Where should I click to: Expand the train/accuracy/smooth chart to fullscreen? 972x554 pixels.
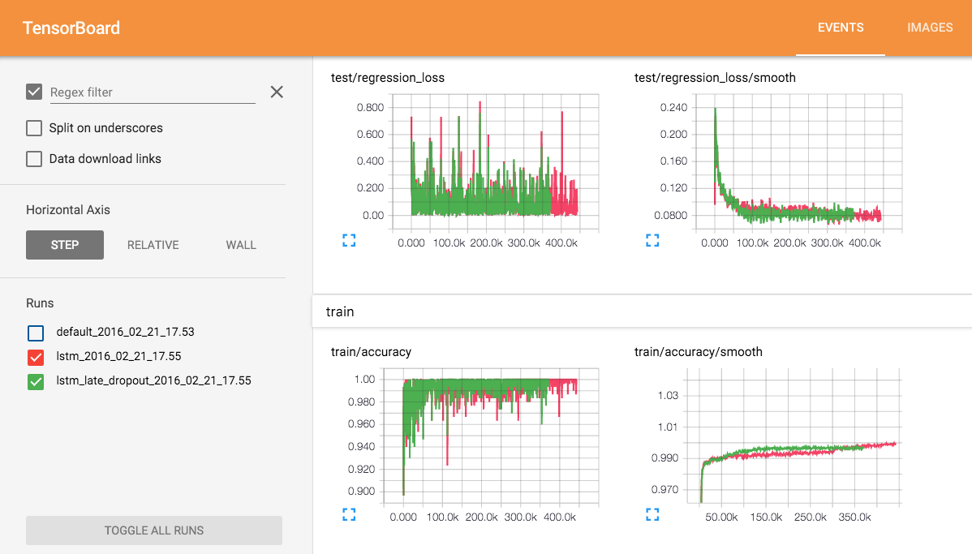pyautogui.click(x=652, y=513)
